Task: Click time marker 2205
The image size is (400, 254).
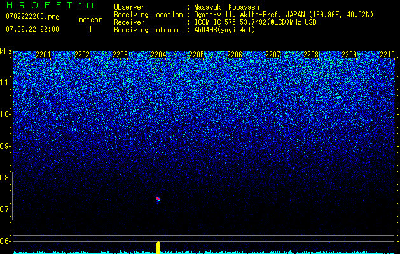Action: (x=197, y=55)
